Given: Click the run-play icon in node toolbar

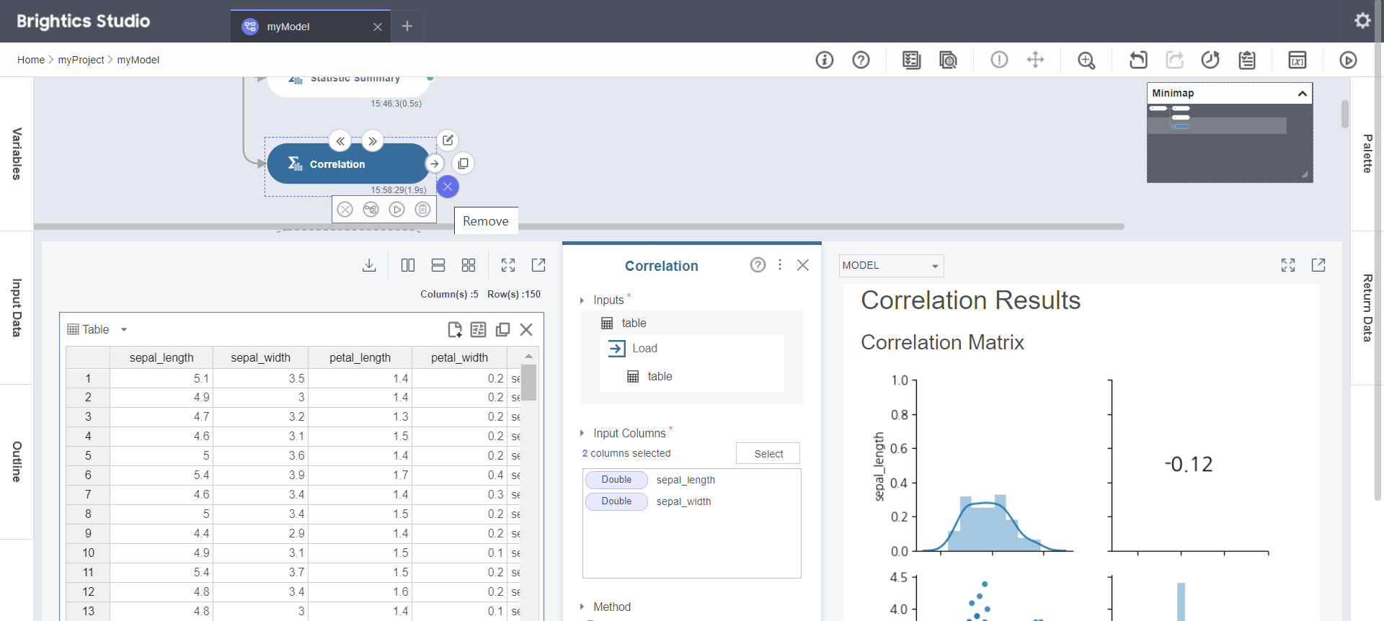Looking at the screenshot, I should pyautogui.click(x=396, y=209).
